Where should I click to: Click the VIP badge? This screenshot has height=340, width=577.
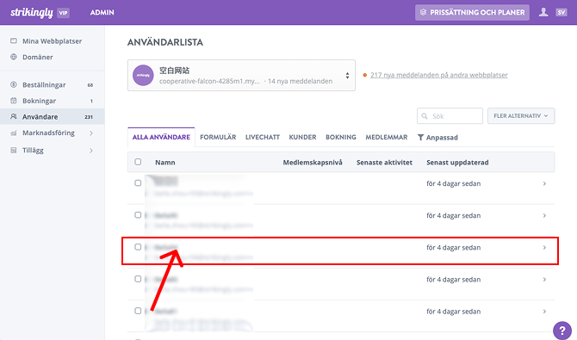(63, 13)
